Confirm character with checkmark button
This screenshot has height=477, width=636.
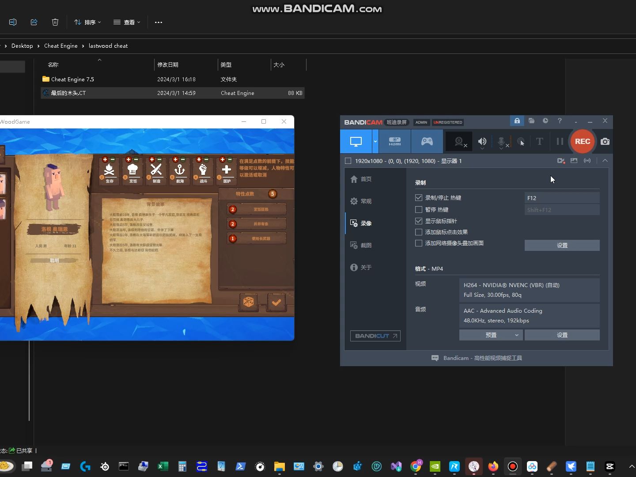(x=276, y=302)
